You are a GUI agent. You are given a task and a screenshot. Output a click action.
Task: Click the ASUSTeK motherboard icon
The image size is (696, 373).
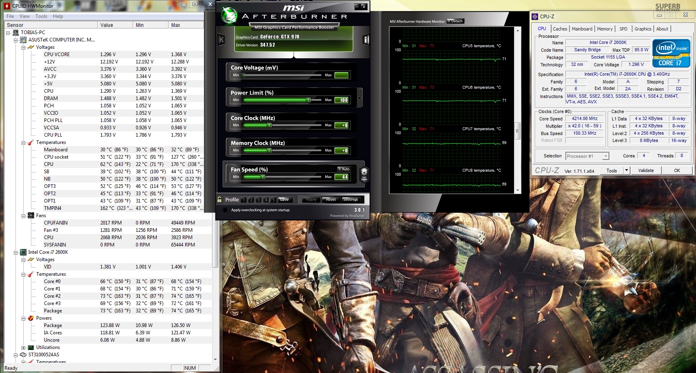(23, 40)
